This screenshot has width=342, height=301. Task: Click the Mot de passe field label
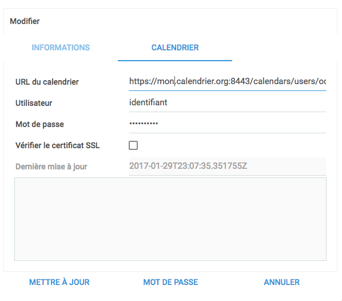click(x=39, y=124)
